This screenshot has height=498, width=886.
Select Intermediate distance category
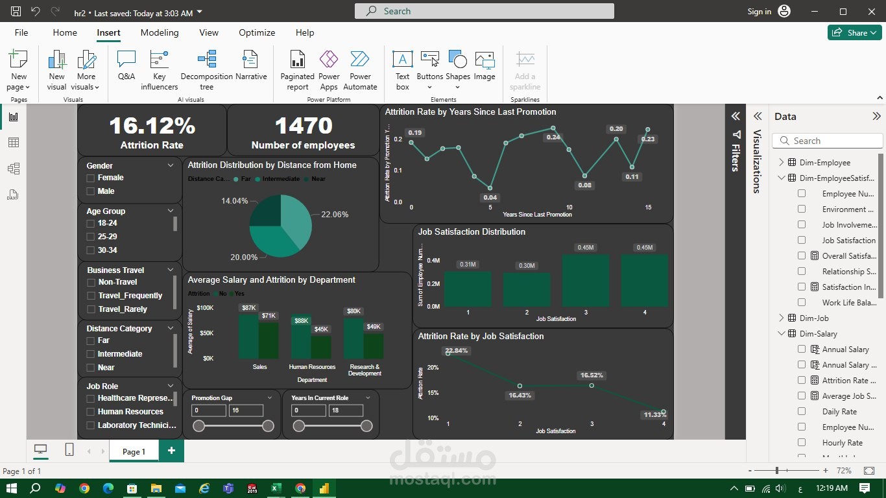(x=91, y=354)
